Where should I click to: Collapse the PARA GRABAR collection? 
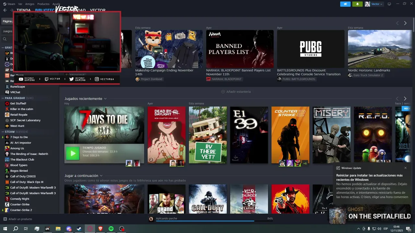(x=3, y=98)
